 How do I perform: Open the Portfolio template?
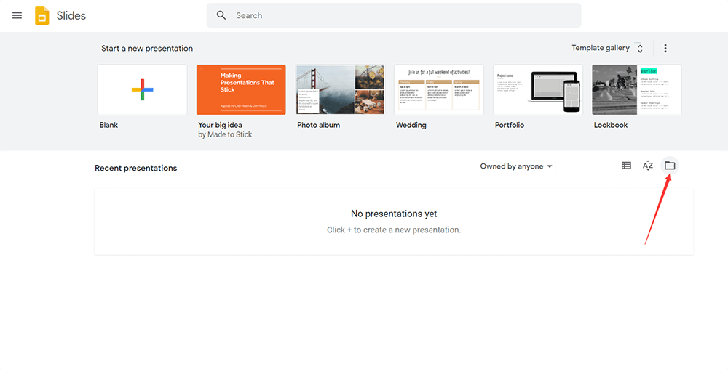[x=538, y=89]
